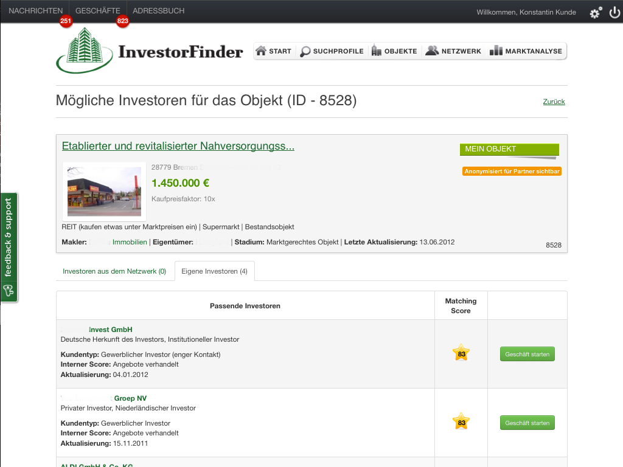Click the settings gear icon
The height and width of the screenshot is (467, 623).
[596, 13]
